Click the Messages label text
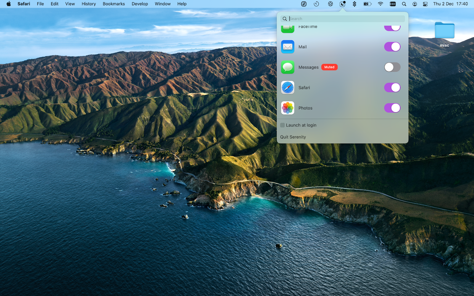The image size is (474, 296). (308, 67)
